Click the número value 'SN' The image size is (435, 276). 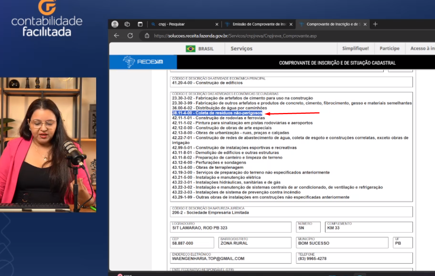(301, 228)
